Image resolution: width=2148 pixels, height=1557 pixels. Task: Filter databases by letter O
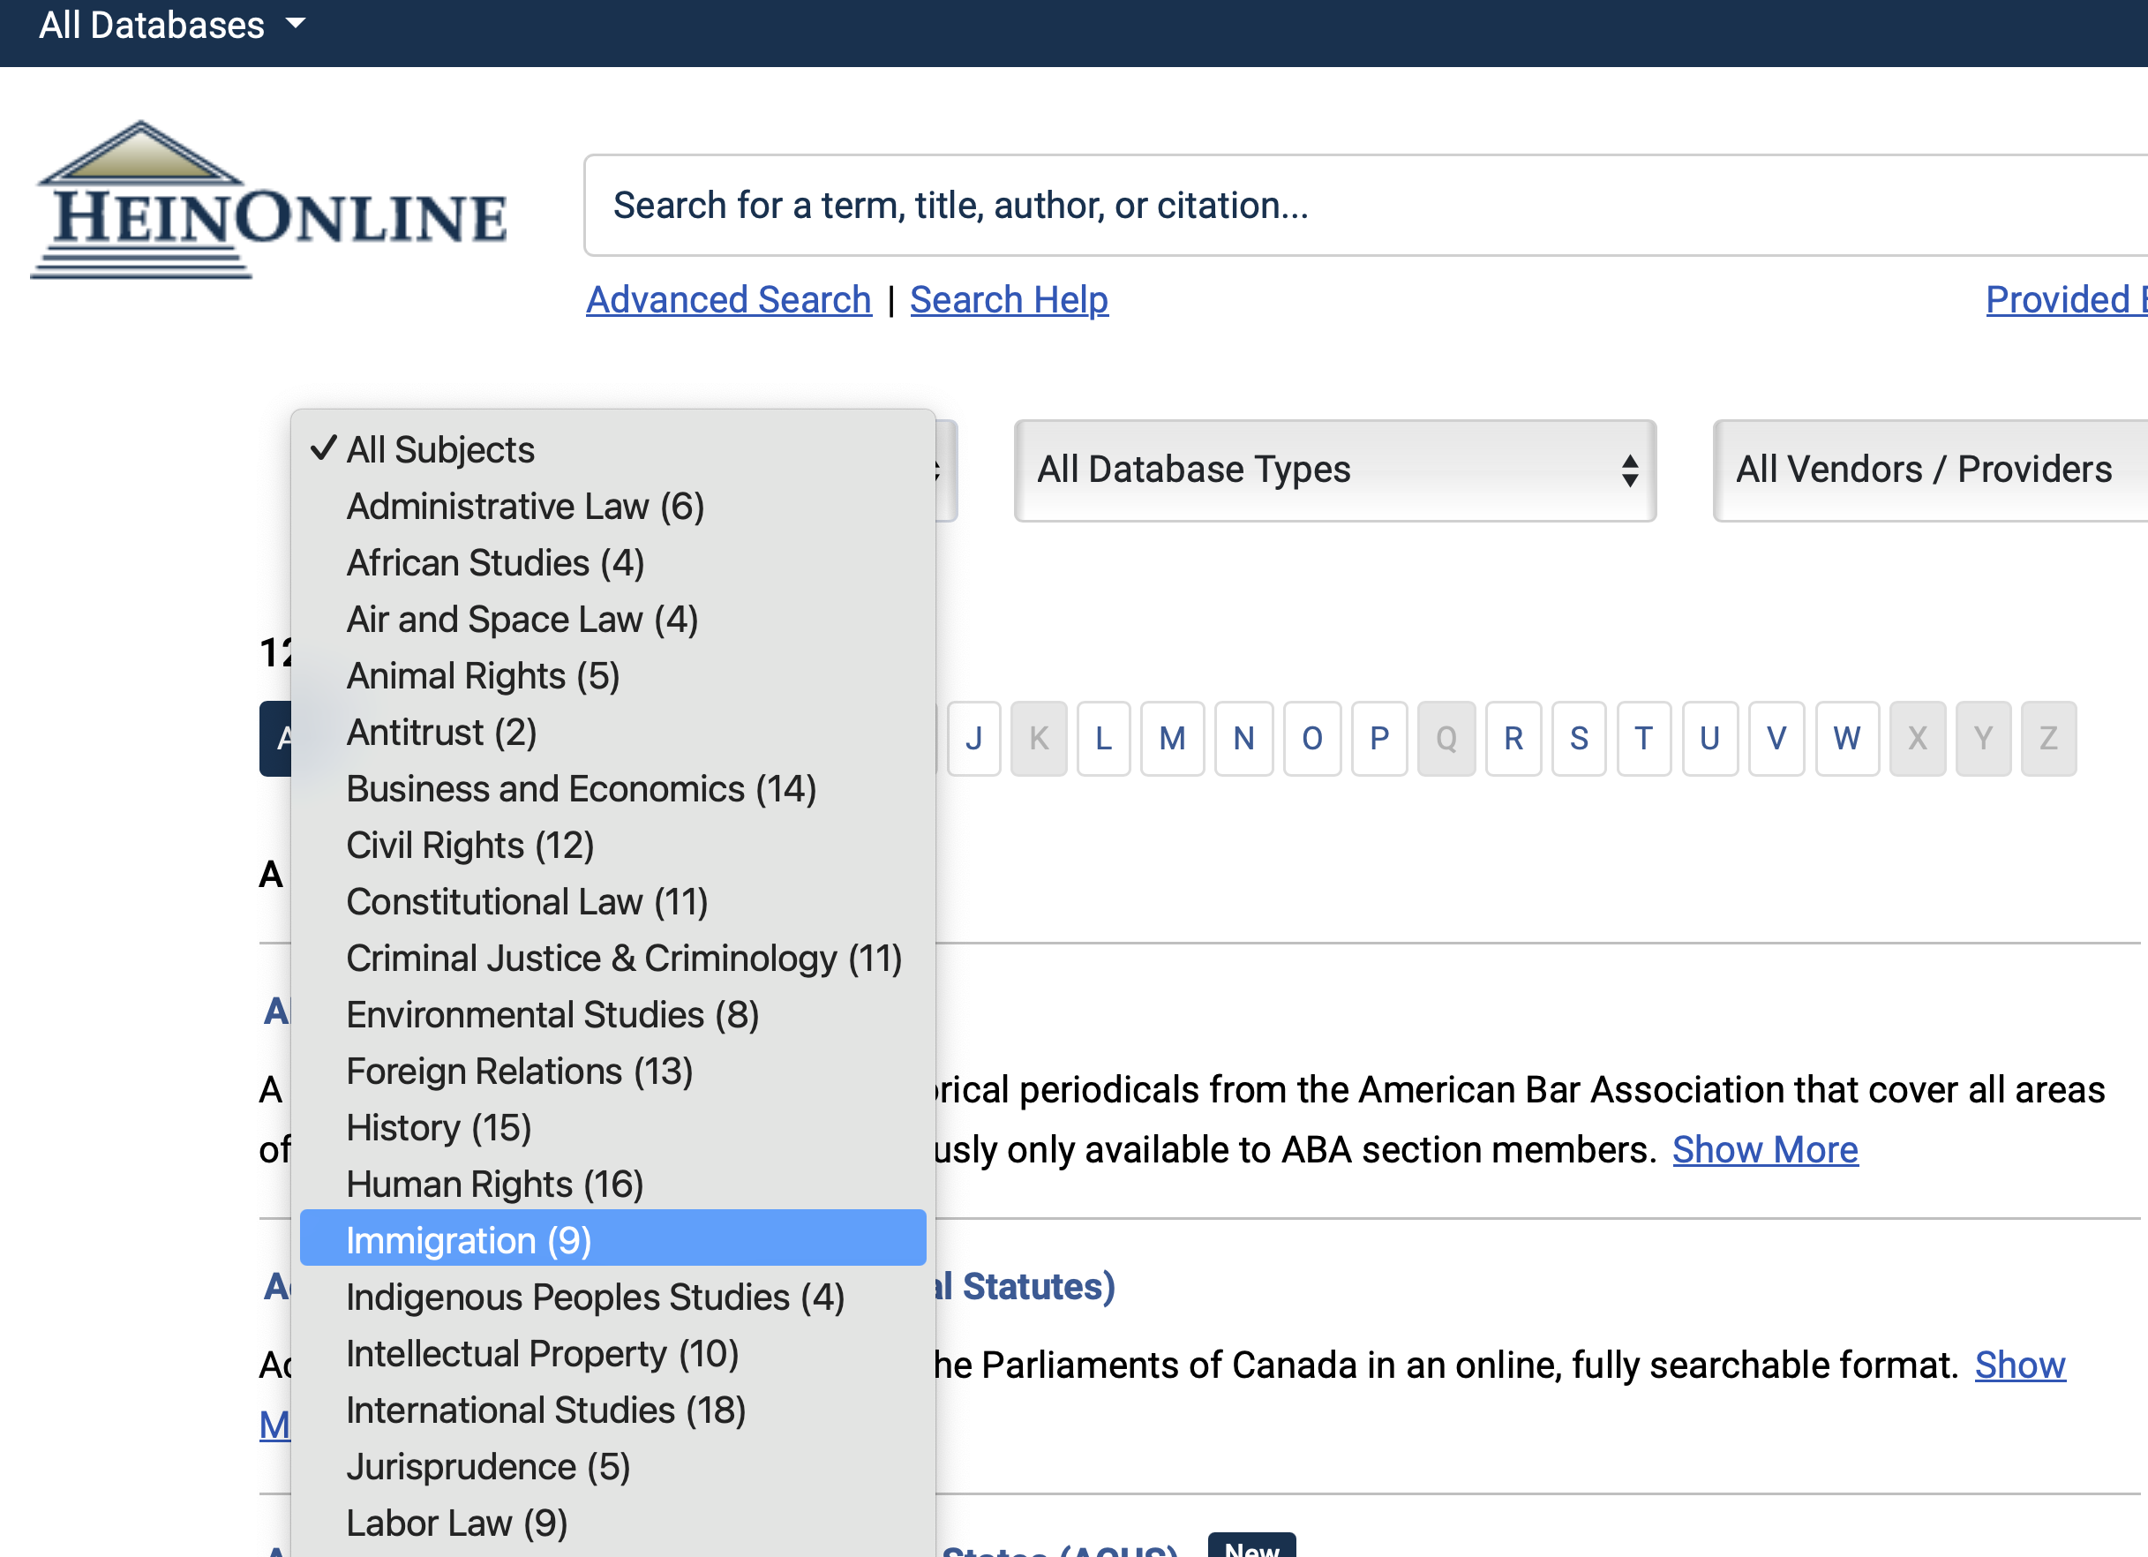[1311, 739]
